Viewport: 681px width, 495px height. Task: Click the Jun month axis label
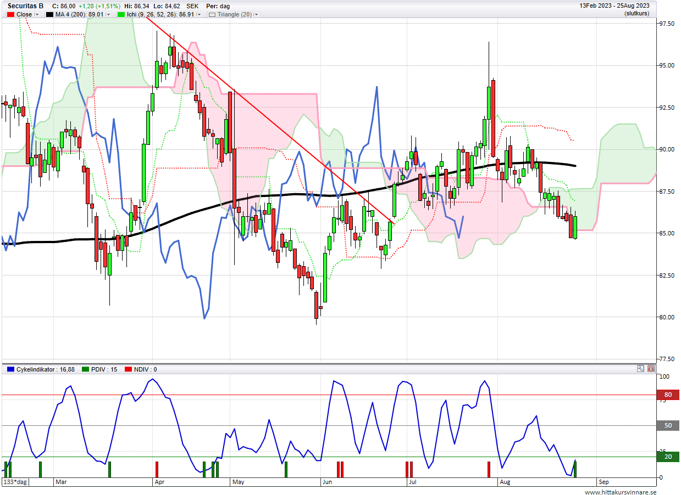coord(327,482)
